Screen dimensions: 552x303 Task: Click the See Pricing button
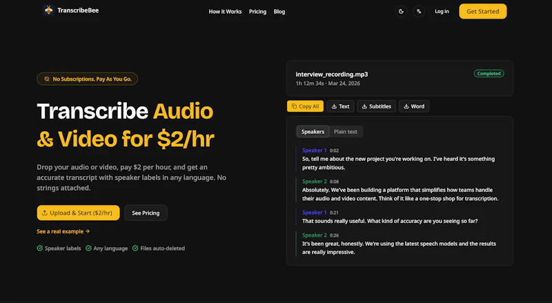(146, 213)
